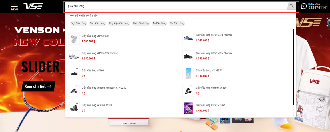Open Giày Cầu Lông VS 610W result title
Viewport: 330px width, 132px height.
(x=208, y=71)
